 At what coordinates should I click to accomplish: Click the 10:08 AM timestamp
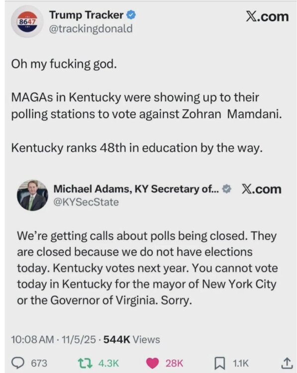33,339
